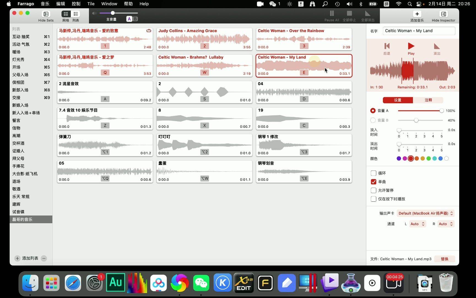Image resolution: width=476 pixels, height=298 pixels.
Task: Select the green color swatch
Action: pos(428,158)
